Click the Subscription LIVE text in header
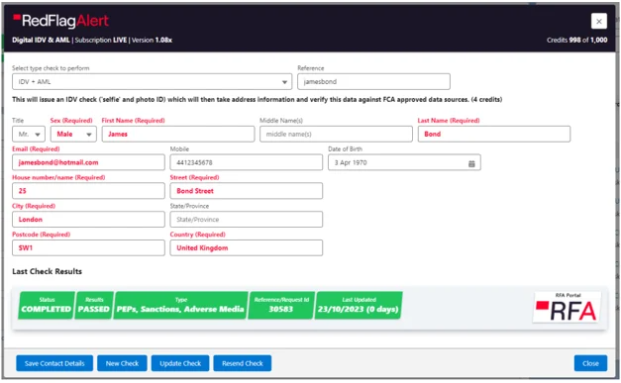The width and height of the screenshot is (621, 383). pyautogui.click(x=101, y=40)
